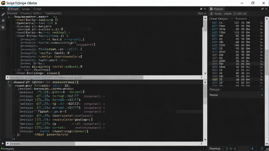Click the upper editor's vertical scrollbar down arrow
This screenshot has height=151, width=269.
pos(205,73)
